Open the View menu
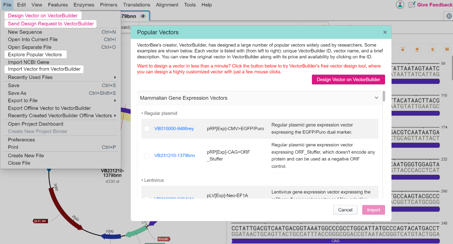The height and width of the screenshot is (244, 453). click(37, 5)
